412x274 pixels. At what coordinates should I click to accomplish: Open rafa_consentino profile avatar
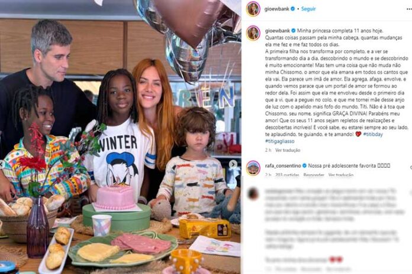click(253, 168)
